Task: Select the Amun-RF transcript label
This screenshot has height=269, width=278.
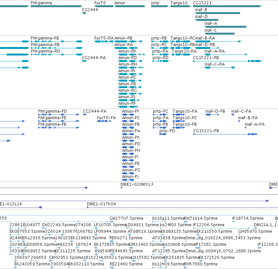Action: (127, 103)
